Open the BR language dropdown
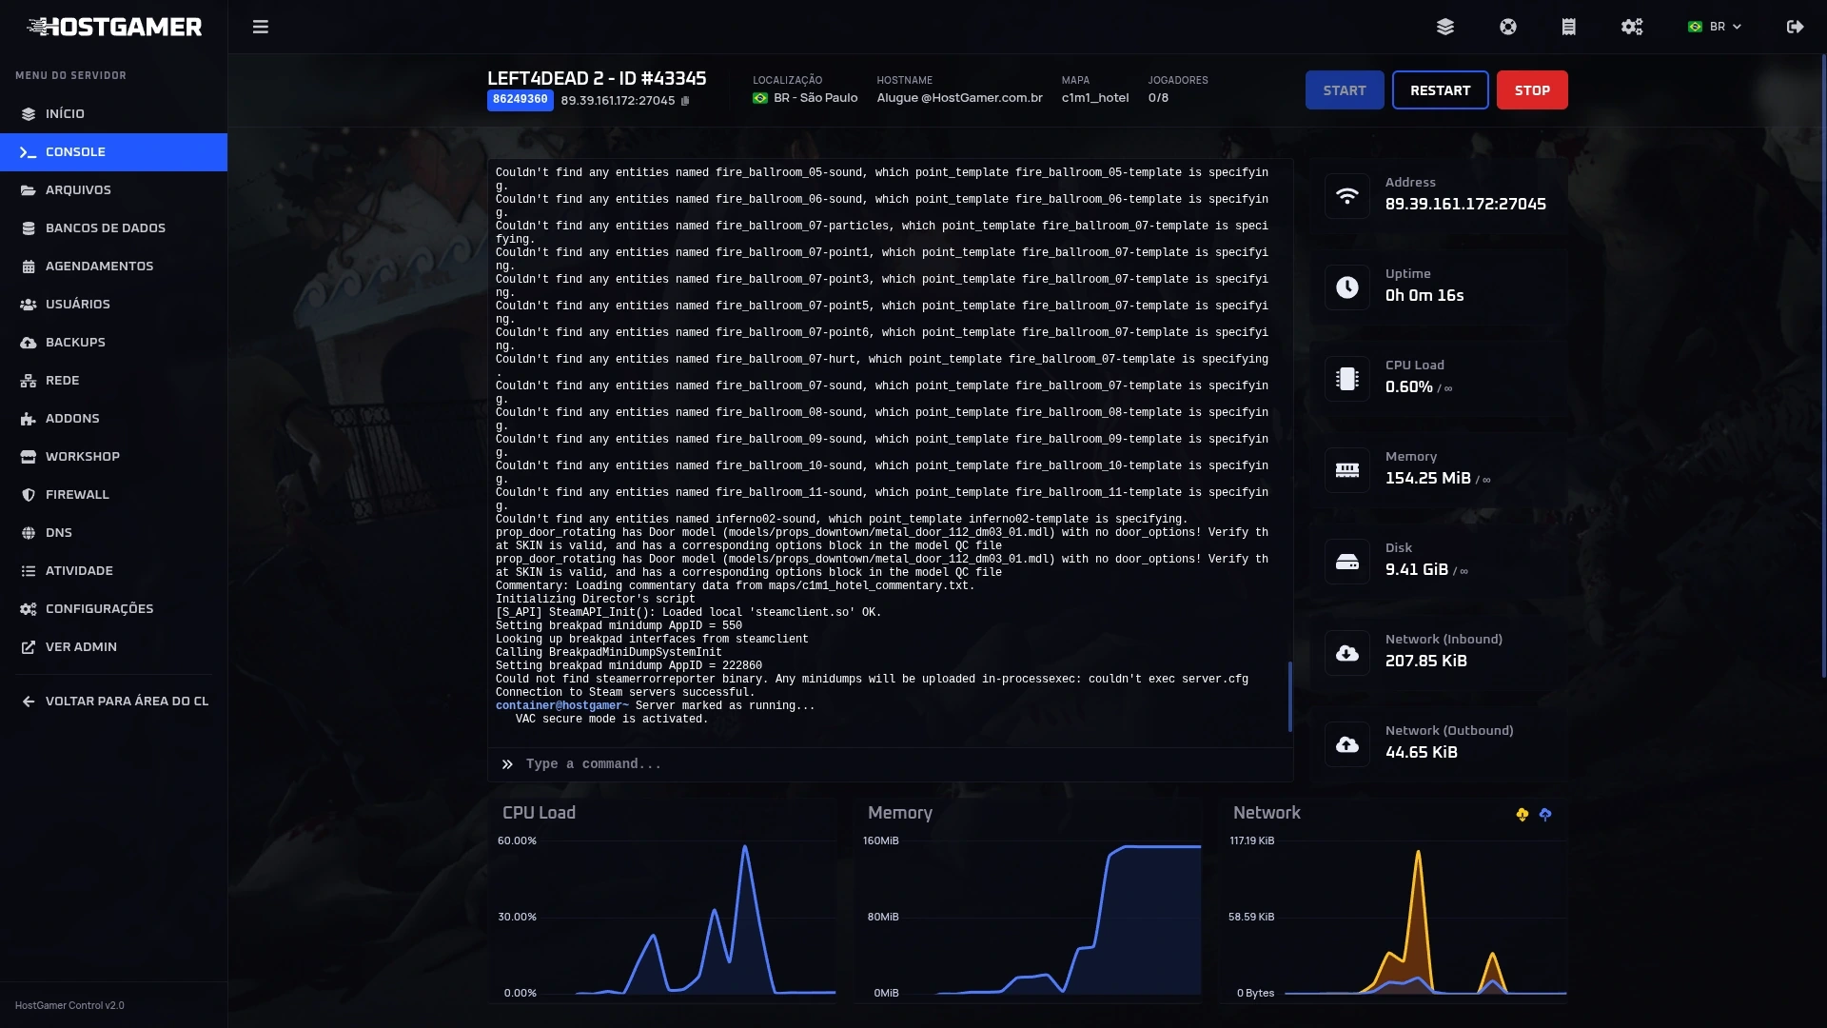Image resolution: width=1827 pixels, height=1028 pixels. click(x=1715, y=27)
